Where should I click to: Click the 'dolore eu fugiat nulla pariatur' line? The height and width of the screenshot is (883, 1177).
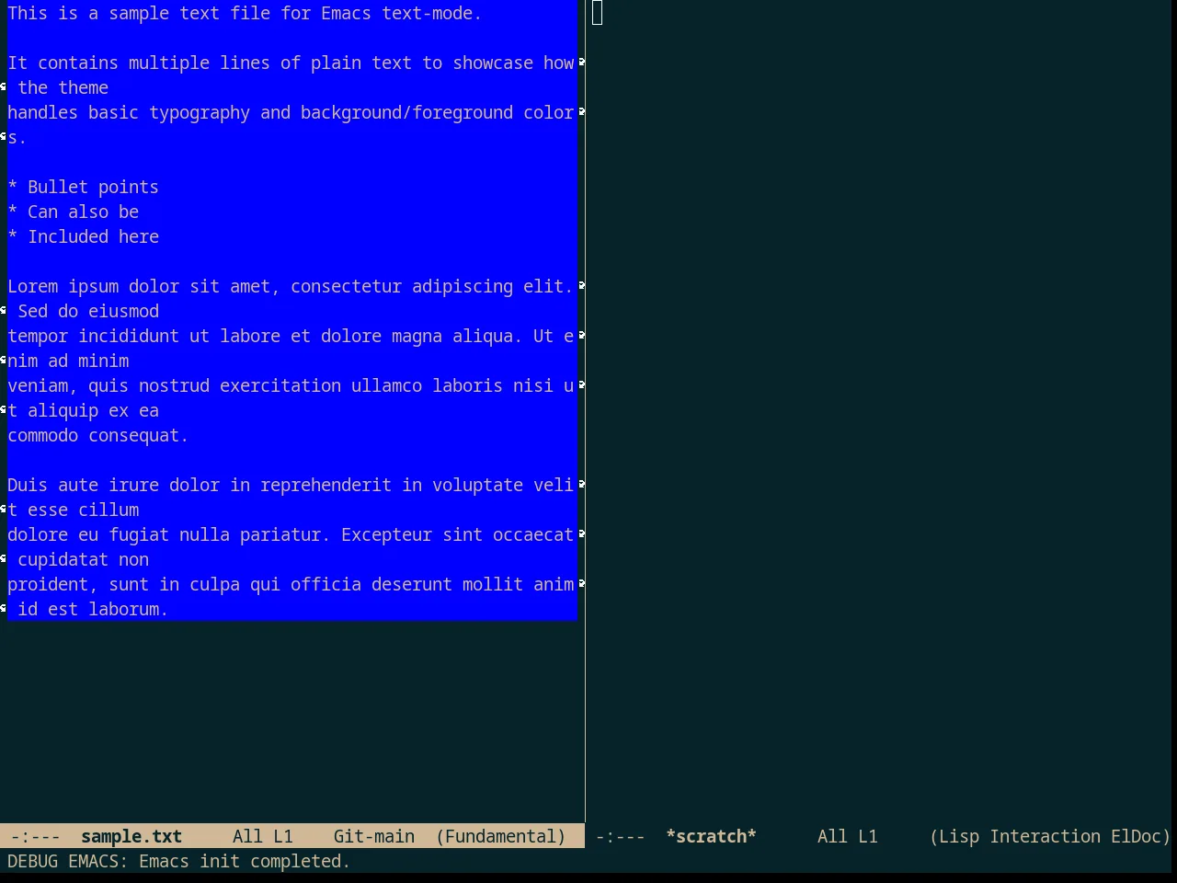(x=291, y=534)
